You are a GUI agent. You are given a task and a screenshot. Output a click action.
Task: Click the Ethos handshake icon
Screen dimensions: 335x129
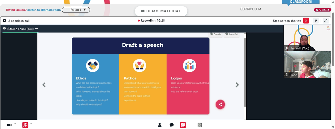[x=92, y=65]
